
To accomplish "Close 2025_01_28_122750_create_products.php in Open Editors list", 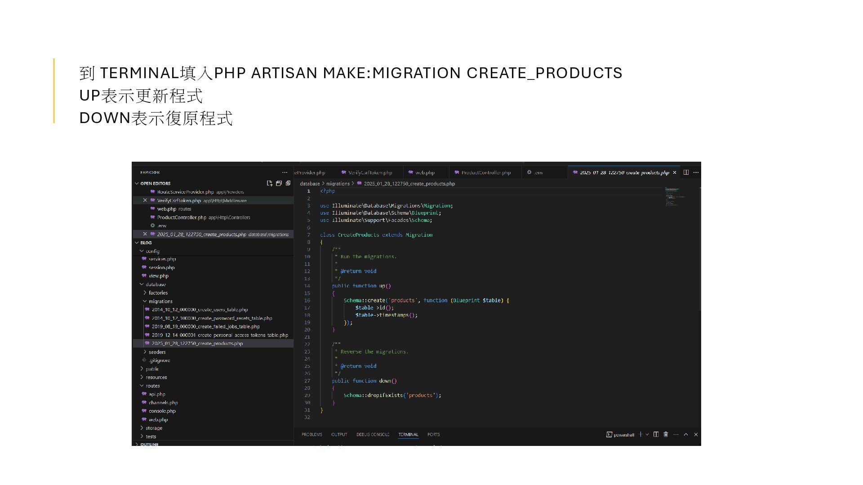I will click(145, 234).
